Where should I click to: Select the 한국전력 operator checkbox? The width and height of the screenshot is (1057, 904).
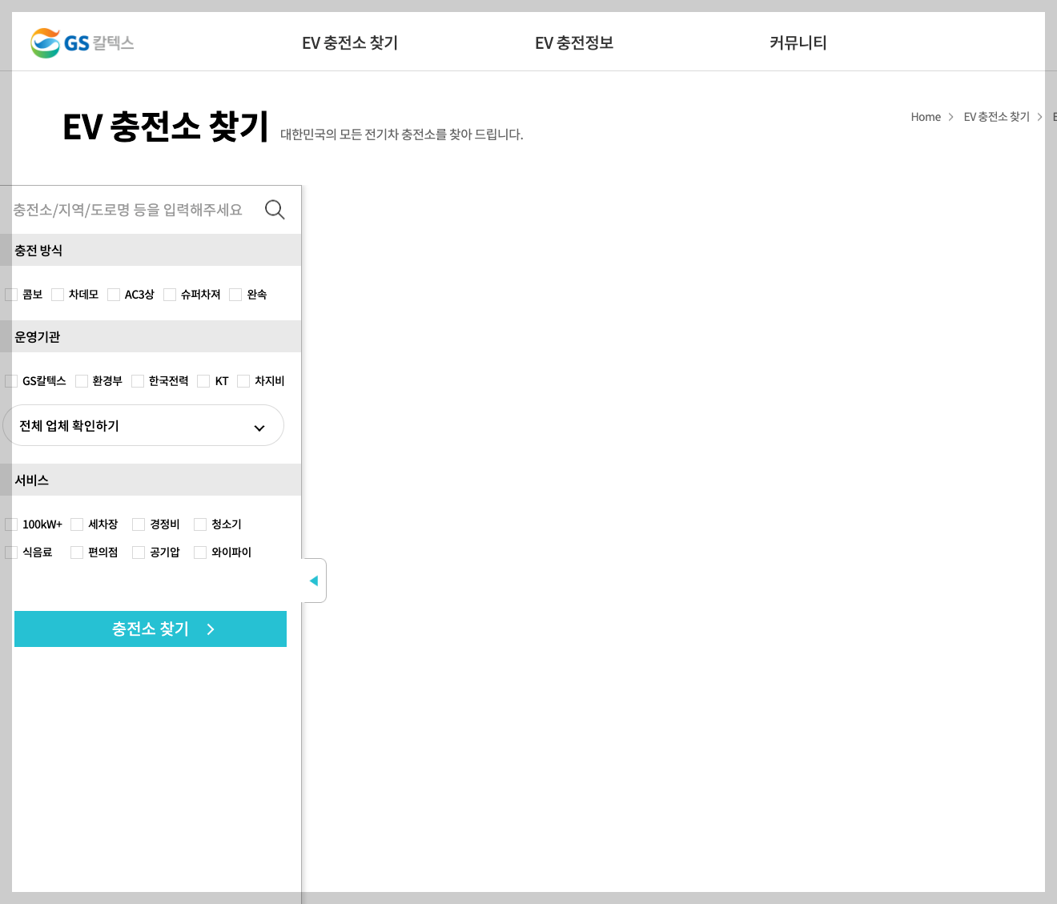(x=136, y=380)
